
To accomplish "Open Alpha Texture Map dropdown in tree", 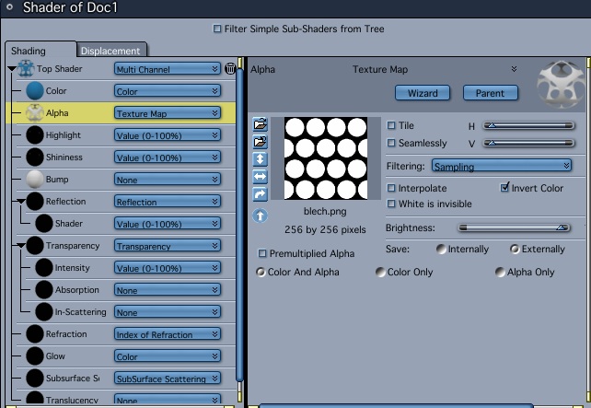I will [168, 113].
